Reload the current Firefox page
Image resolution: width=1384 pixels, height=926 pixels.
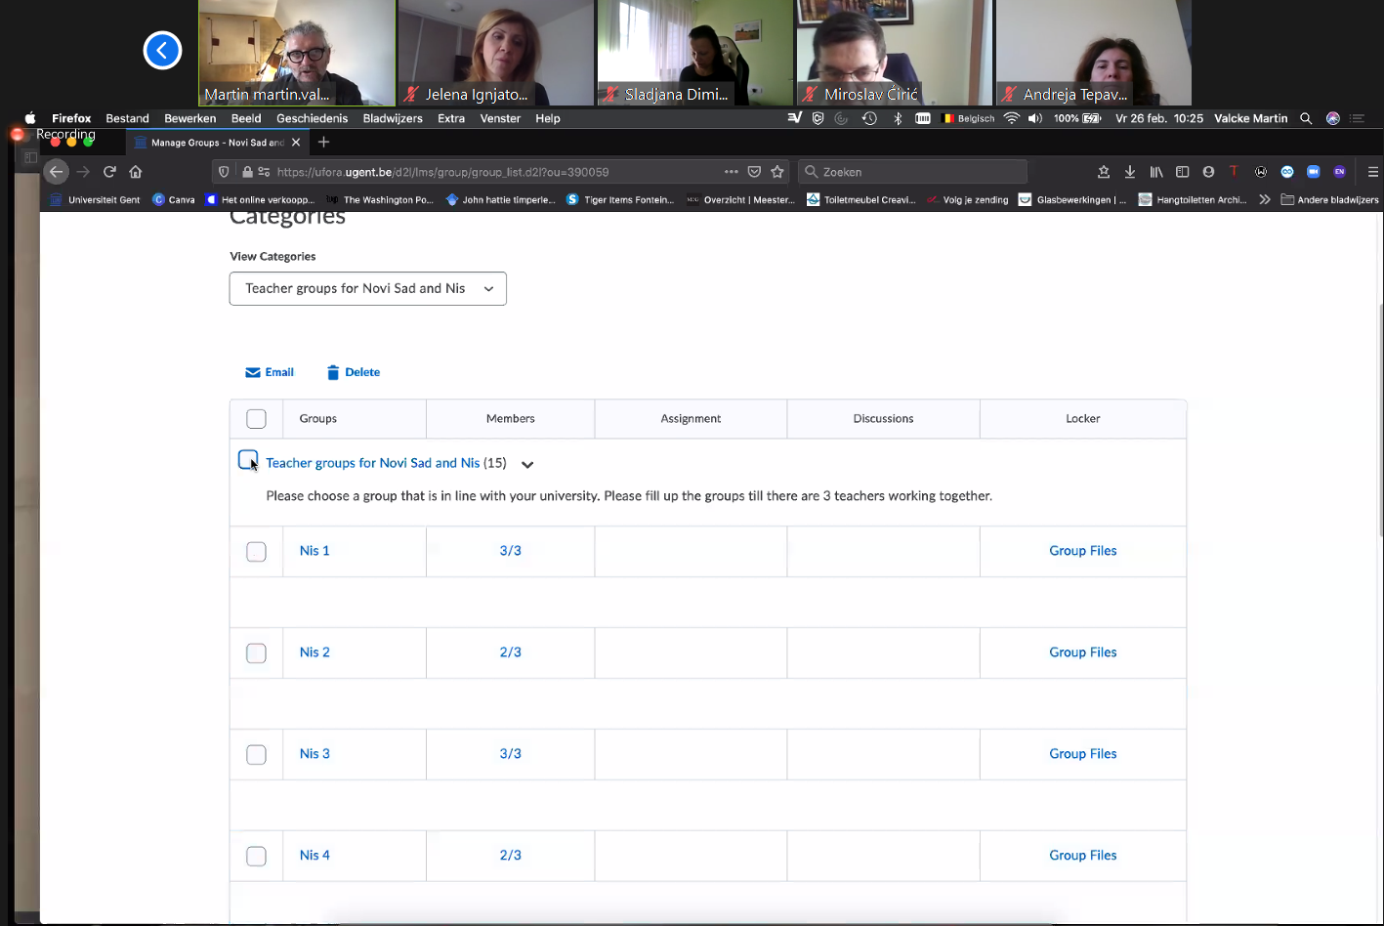109,172
